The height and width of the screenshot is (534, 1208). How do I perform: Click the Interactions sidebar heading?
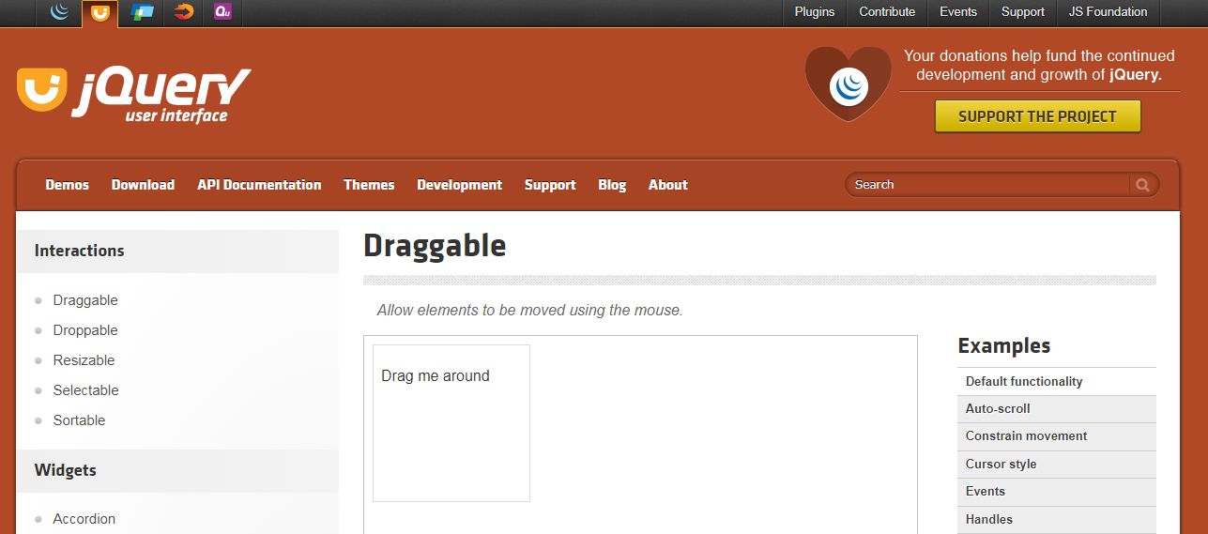pyautogui.click(x=80, y=251)
